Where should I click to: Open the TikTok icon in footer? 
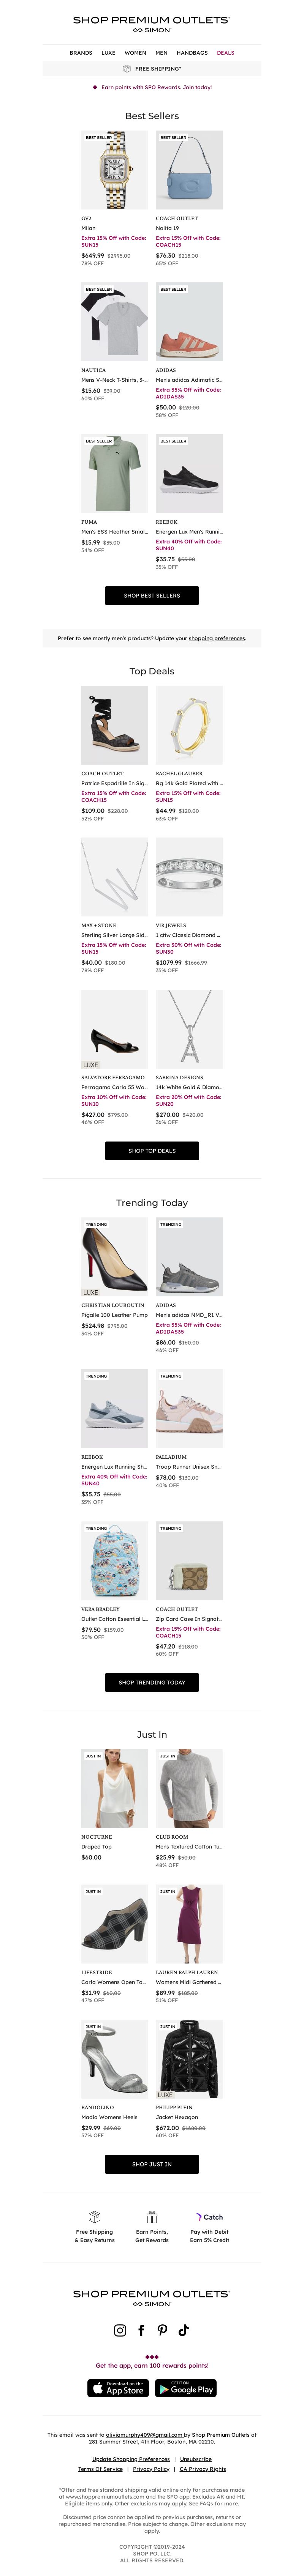pos(184,2329)
